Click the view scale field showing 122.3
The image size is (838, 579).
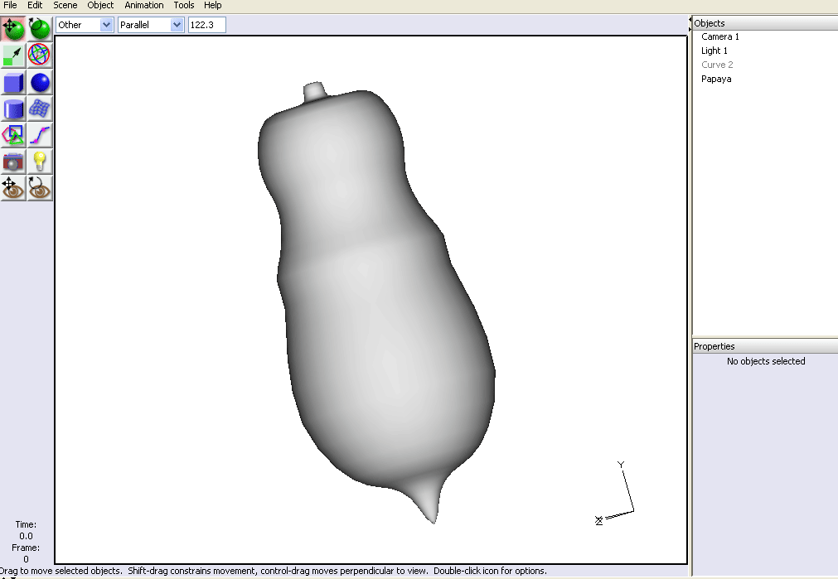206,25
